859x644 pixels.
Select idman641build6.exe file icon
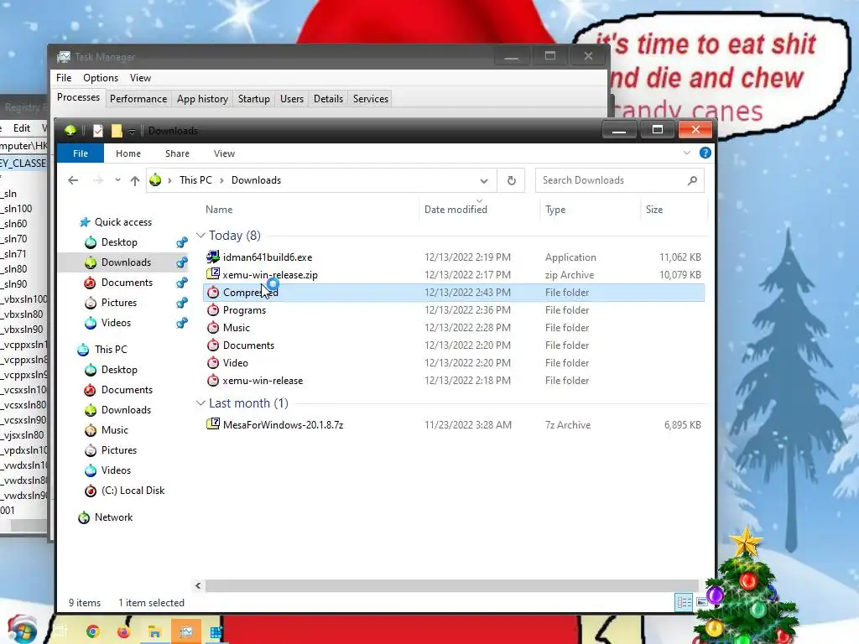212,257
